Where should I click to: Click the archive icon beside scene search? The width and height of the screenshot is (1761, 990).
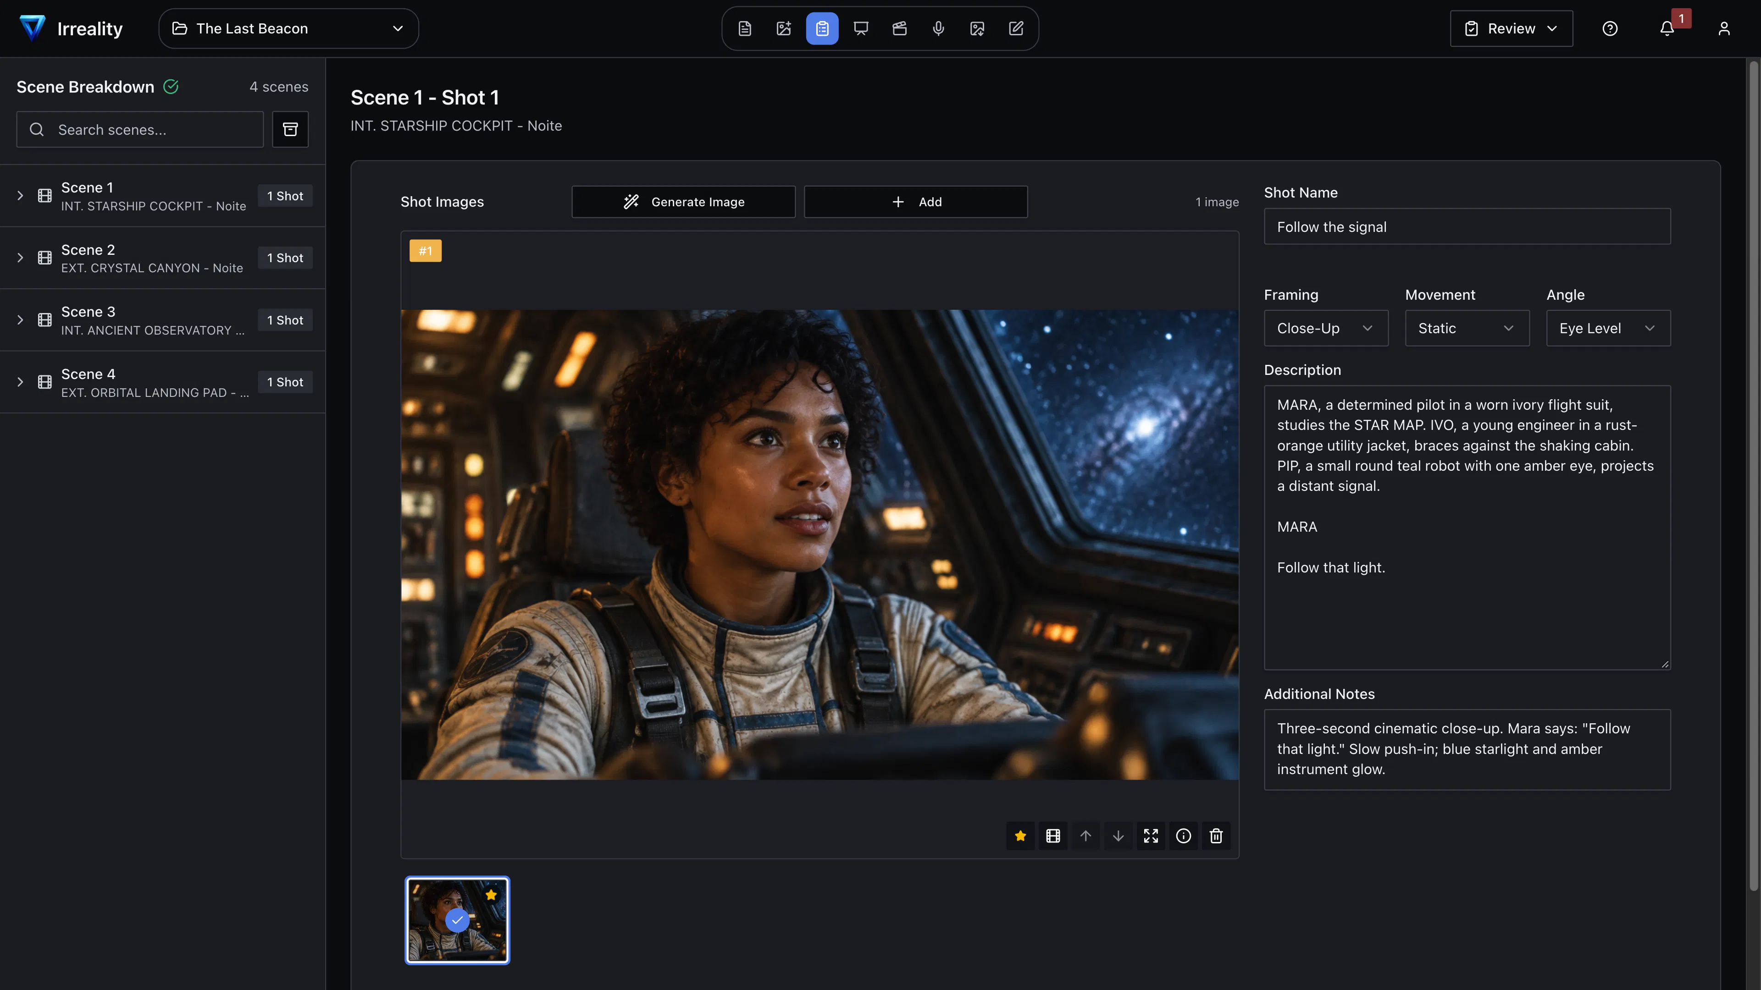[291, 129]
